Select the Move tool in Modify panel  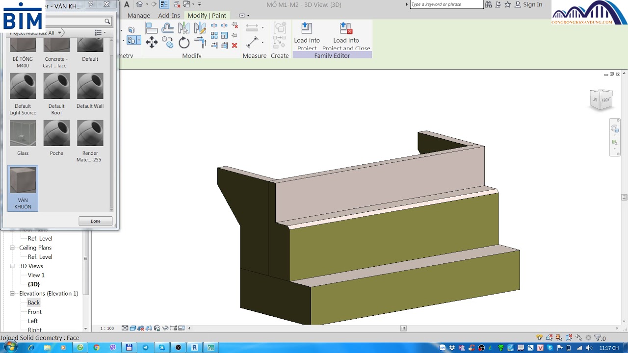click(x=152, y=42)
